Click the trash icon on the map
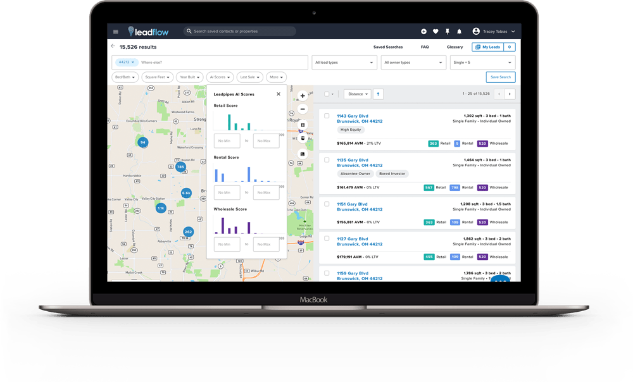 point(303,138)
